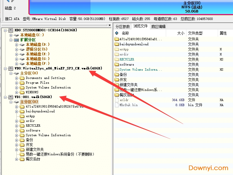The height and width of the screenshot is (175, 233).
Task: Click the erldr file icon in file list
Action: pyautogui.click(x=117, y=100)
